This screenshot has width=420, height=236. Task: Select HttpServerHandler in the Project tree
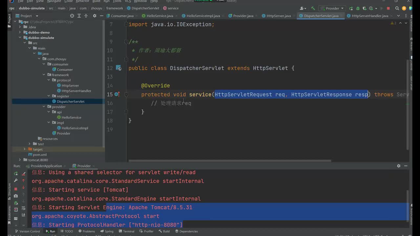pos(76,91)
